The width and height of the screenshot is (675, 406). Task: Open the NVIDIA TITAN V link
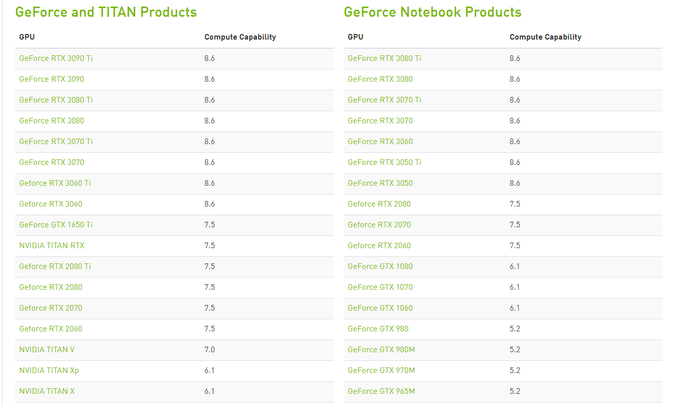coord(47,350)
